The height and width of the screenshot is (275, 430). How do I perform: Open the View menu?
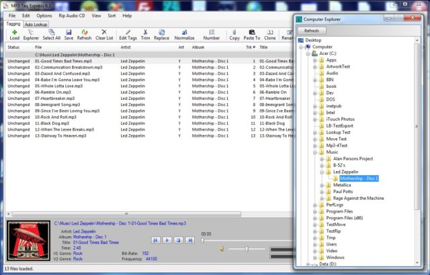96,15
